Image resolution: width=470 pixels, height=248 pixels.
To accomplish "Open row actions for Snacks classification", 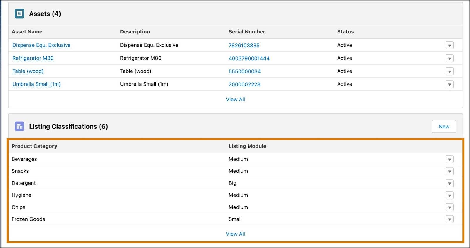I will (x=449, y=171).
